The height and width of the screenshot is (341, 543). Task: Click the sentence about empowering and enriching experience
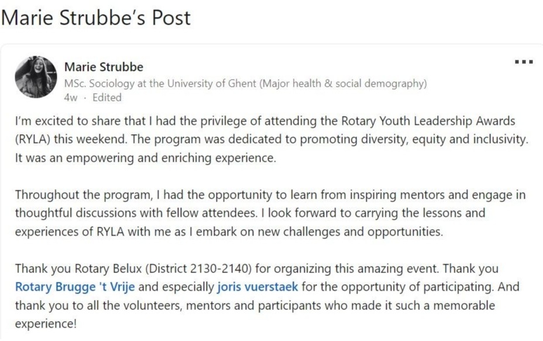[x=146, y=158]
